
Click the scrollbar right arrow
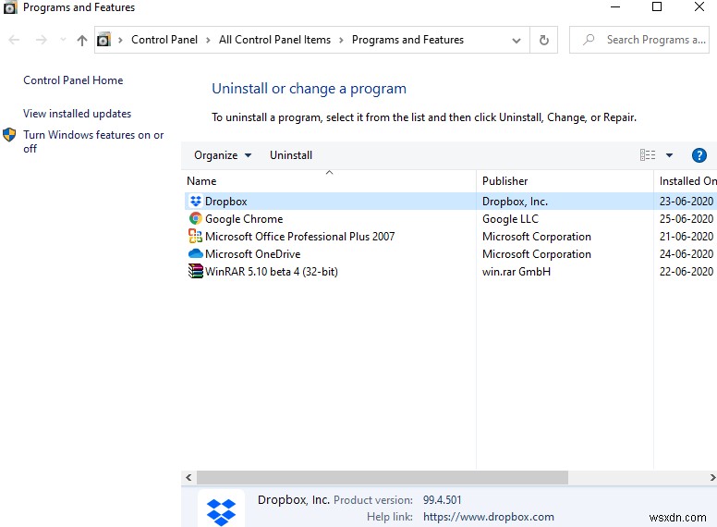[x=712, y=477]
